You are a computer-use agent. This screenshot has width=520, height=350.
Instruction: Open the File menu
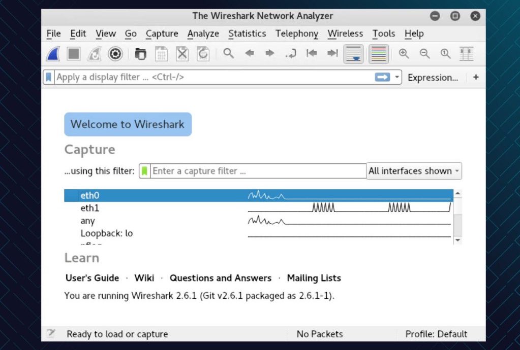coord(54,34)
